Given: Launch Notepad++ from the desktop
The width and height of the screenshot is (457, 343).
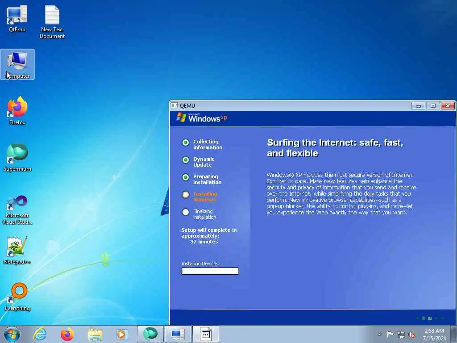Looking at the screenshot, I should [17, 250].
